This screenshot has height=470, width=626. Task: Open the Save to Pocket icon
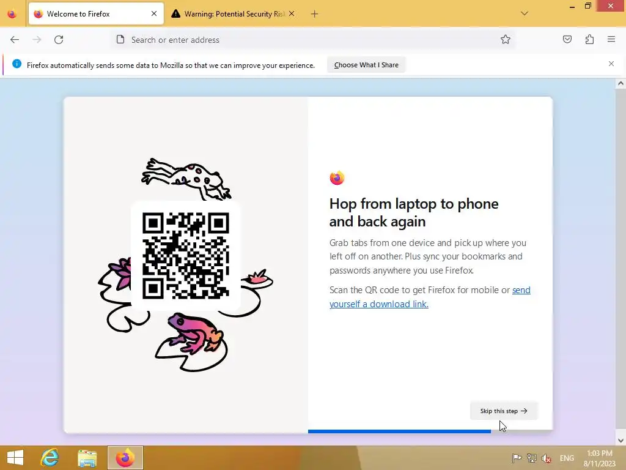(567, 39)
